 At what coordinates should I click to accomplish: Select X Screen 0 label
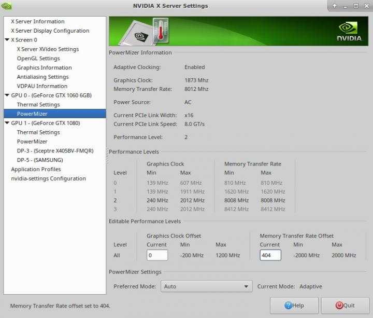click(x=24, y=40)
